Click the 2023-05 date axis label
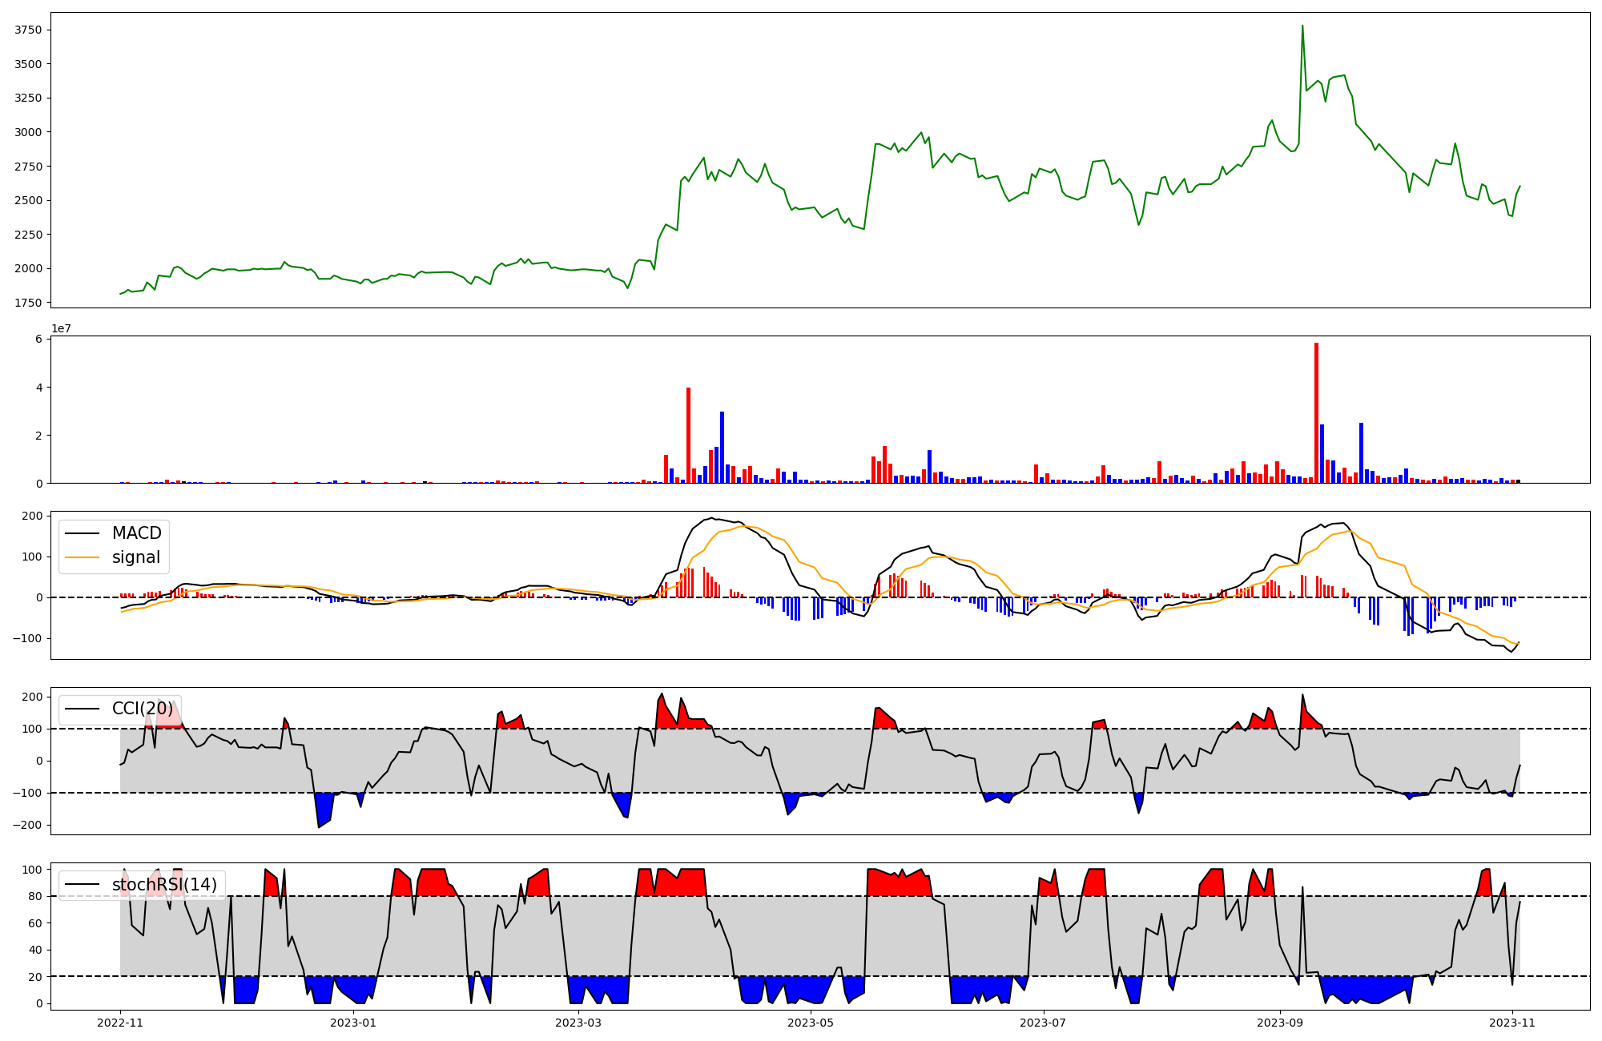Screen dimensions: 1602x1041 point(811,1023)
